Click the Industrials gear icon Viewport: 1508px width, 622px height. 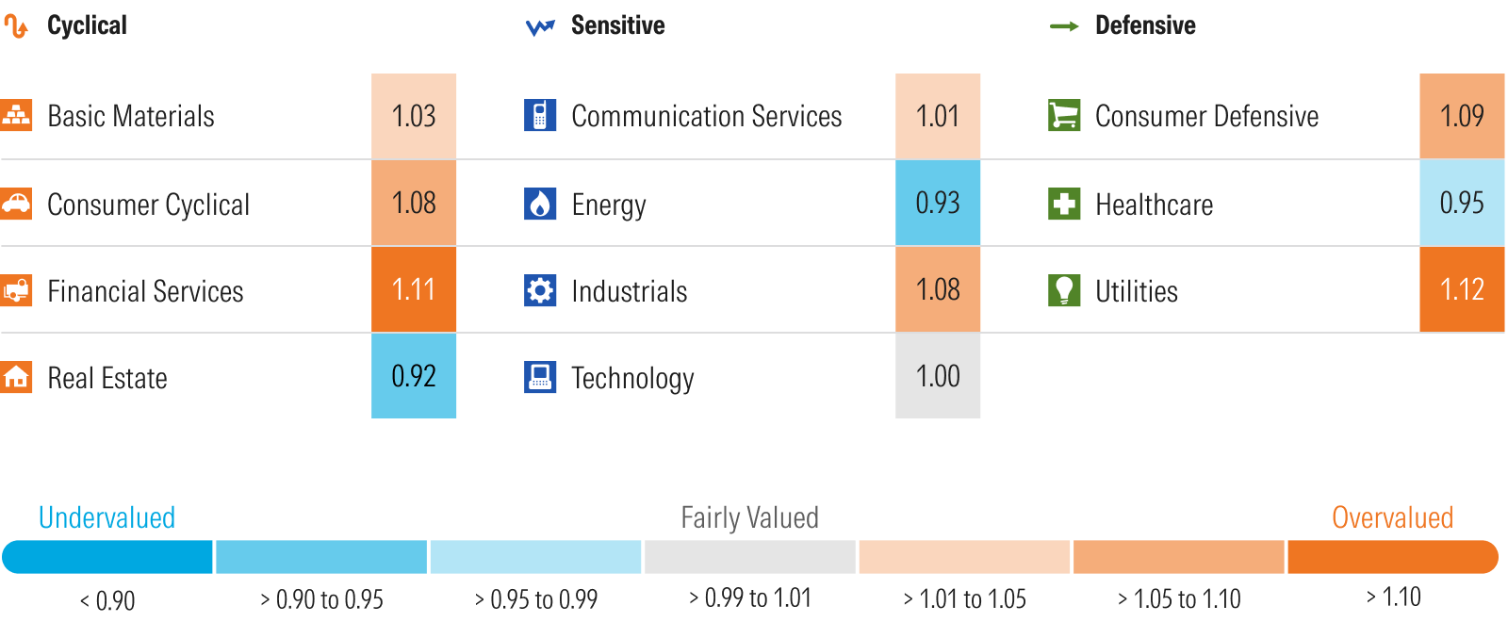pos(540,290)
